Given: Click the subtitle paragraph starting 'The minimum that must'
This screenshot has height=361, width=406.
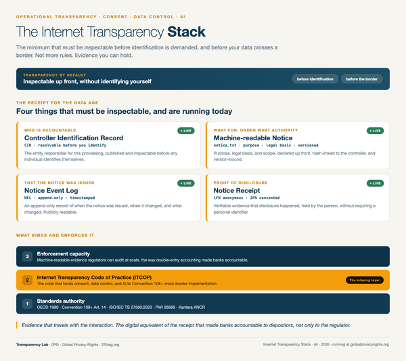Looking at the screenshot, I should (147, 51).
